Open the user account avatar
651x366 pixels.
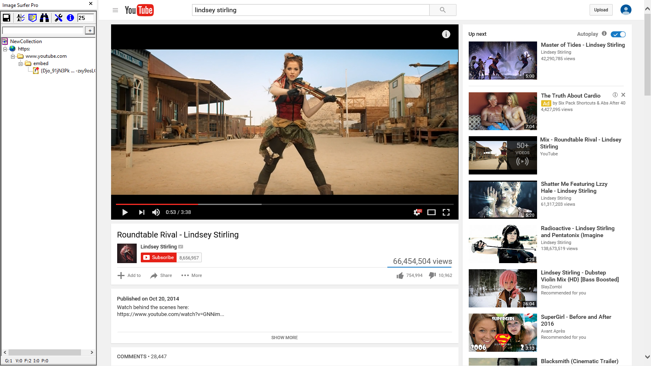[x=626, y=10]
